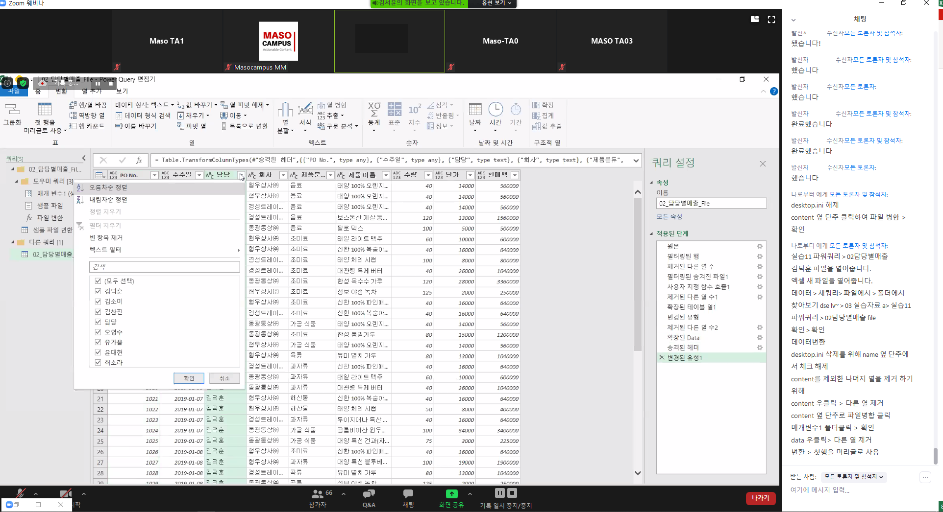Viewport: 943px width, 512px height.
Task: Click the red 나가기 leave button
Action: pyautogui.click(x=760, y=498)
